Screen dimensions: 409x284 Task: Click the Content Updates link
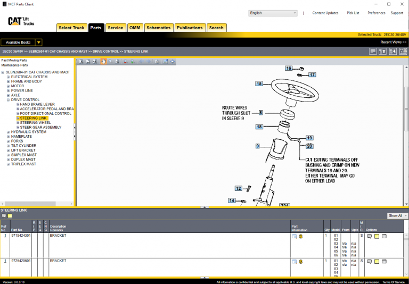pos(325,13)
